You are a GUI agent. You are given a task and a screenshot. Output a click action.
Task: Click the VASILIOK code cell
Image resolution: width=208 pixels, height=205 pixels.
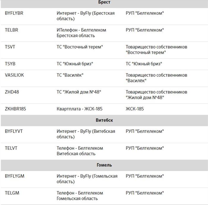(x=14, y=75)
